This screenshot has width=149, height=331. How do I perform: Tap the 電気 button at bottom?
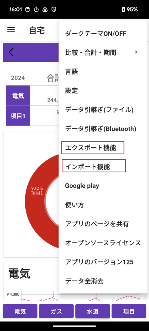click(x=20, y=311)
